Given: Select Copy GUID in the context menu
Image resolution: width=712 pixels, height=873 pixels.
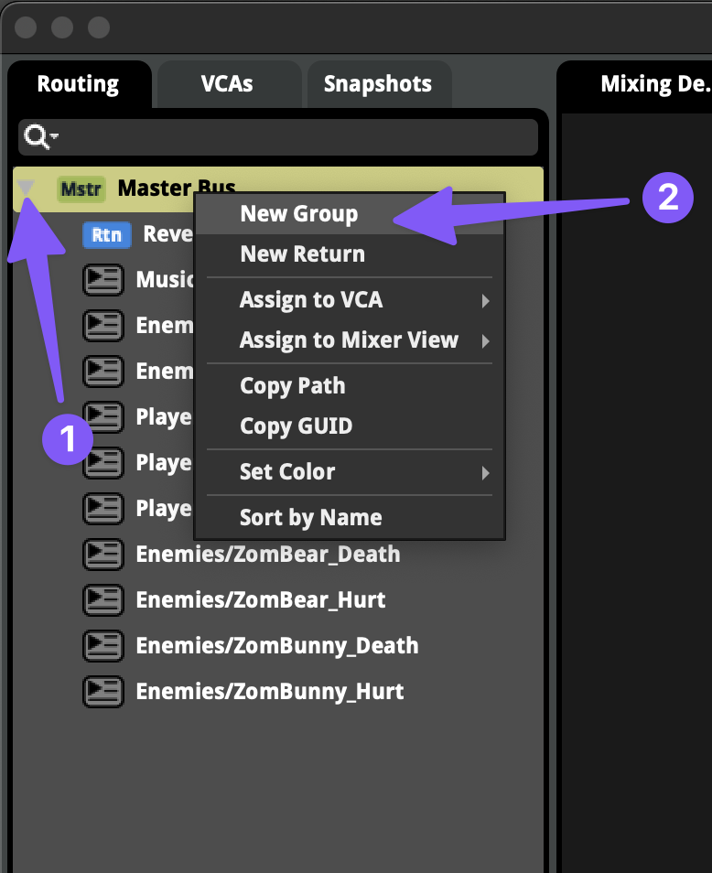Looking at the screenshot, I should pos(296,426).
